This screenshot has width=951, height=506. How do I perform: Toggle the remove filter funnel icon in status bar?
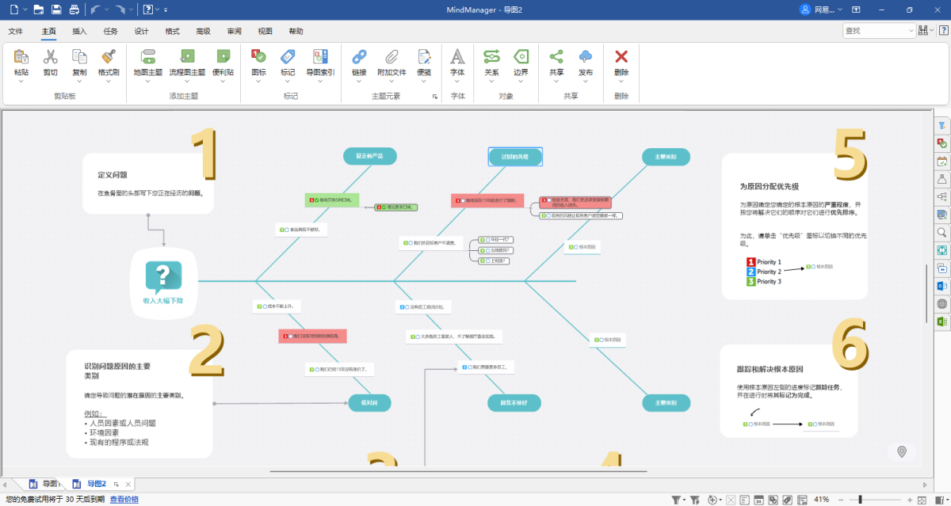point(694,500)
